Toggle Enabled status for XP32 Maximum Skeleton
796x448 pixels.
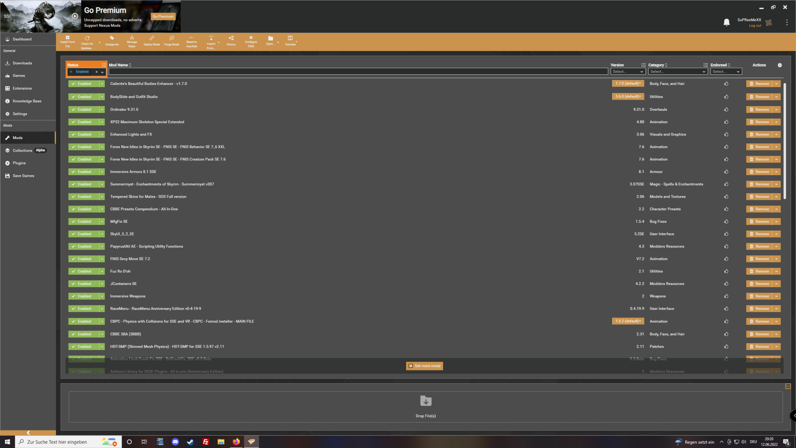[x=84, y=122]
